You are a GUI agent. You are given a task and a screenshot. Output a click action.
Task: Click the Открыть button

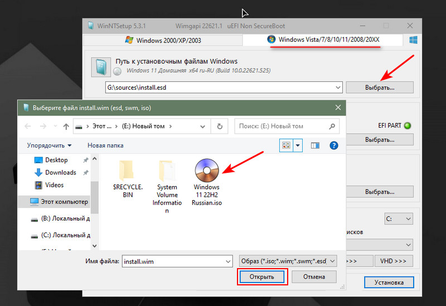(x=262, y=276)
